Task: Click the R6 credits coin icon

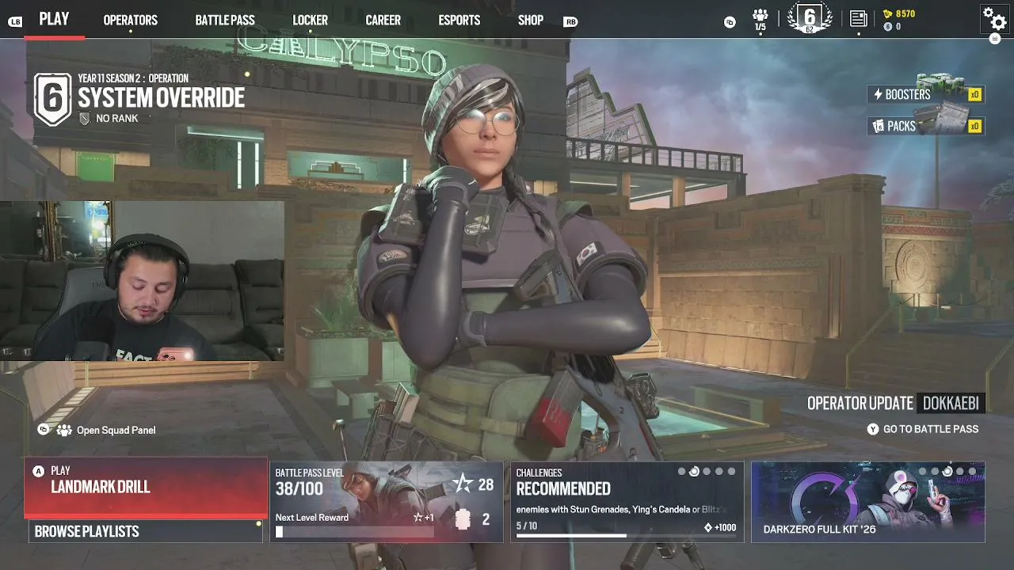Action: tap(888, 27)
